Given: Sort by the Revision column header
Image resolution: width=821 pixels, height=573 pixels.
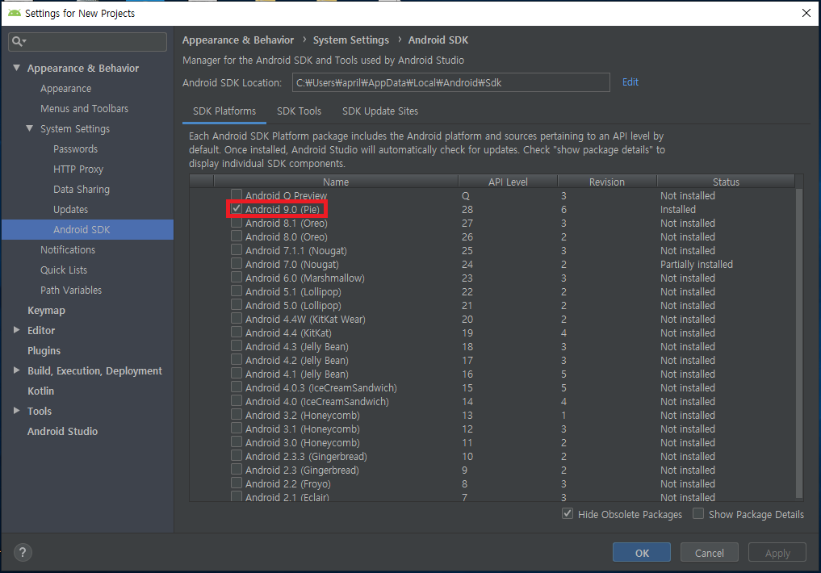Looking at the screenshot, I should coord(607,182).
